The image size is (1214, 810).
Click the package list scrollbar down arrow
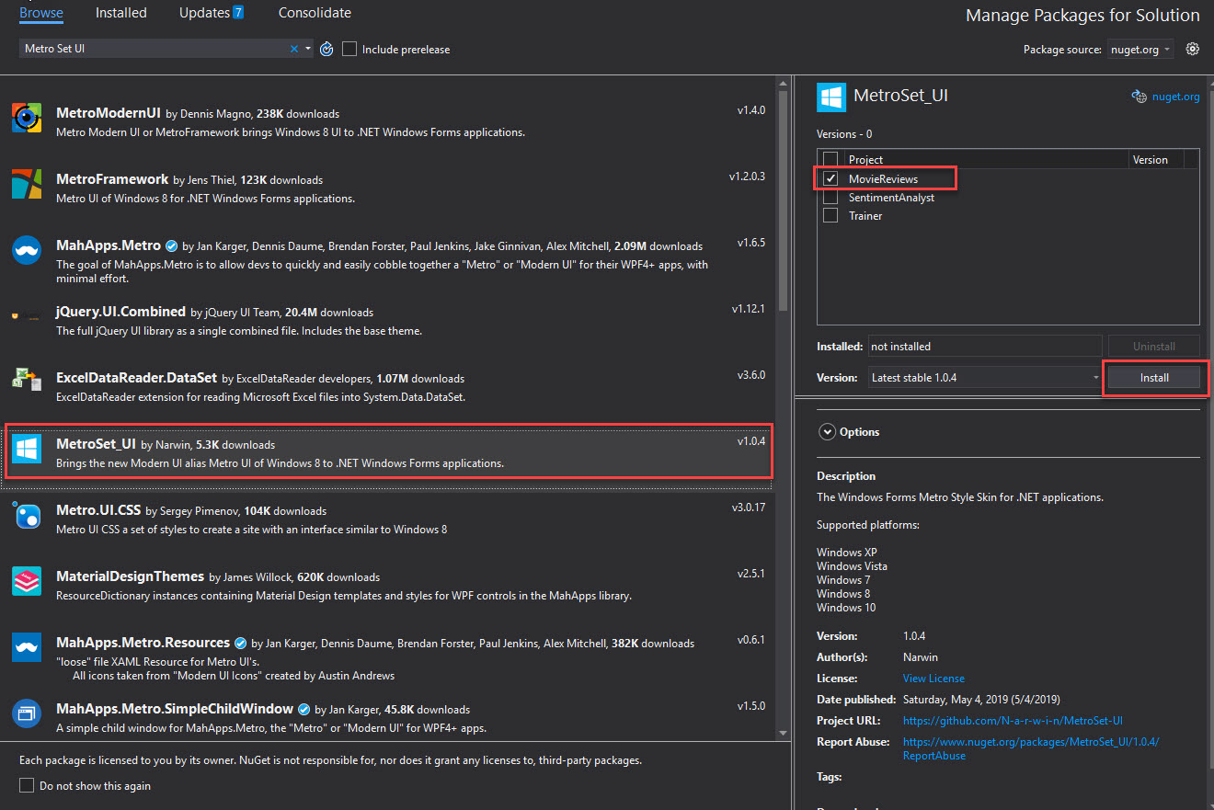[783, 732]
